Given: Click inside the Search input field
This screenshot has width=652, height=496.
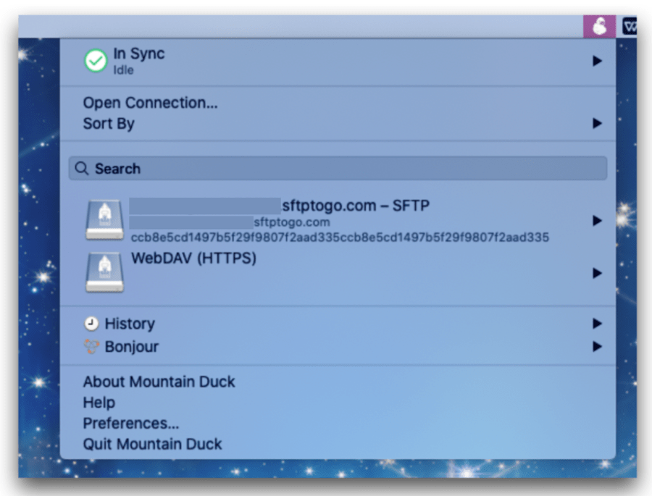Looking at the screenshot, I should [290, 168].
